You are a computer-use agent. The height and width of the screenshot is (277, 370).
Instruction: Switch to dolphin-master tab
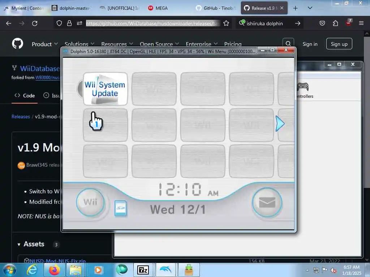[x=71, y=8]
